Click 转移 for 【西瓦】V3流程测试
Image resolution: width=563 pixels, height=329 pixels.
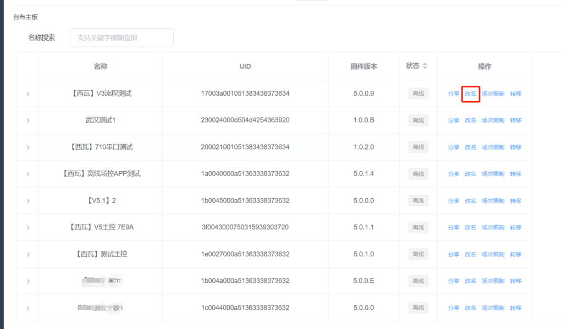coord(516,94)
